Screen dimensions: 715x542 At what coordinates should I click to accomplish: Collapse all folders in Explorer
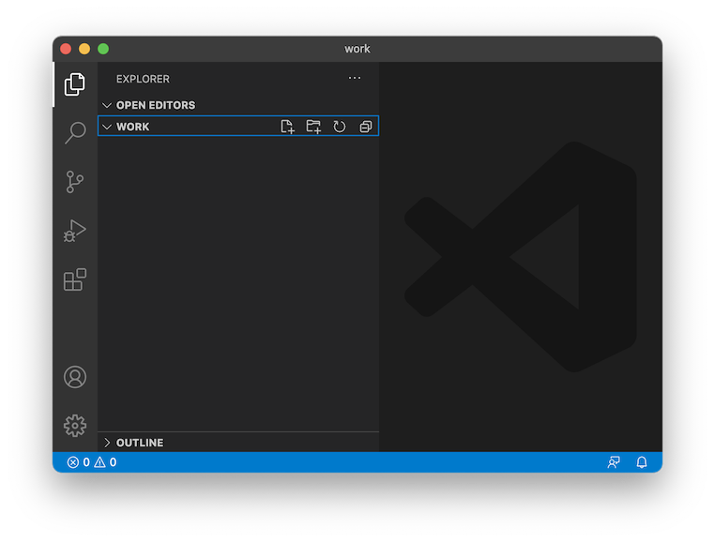coord(366,127)
